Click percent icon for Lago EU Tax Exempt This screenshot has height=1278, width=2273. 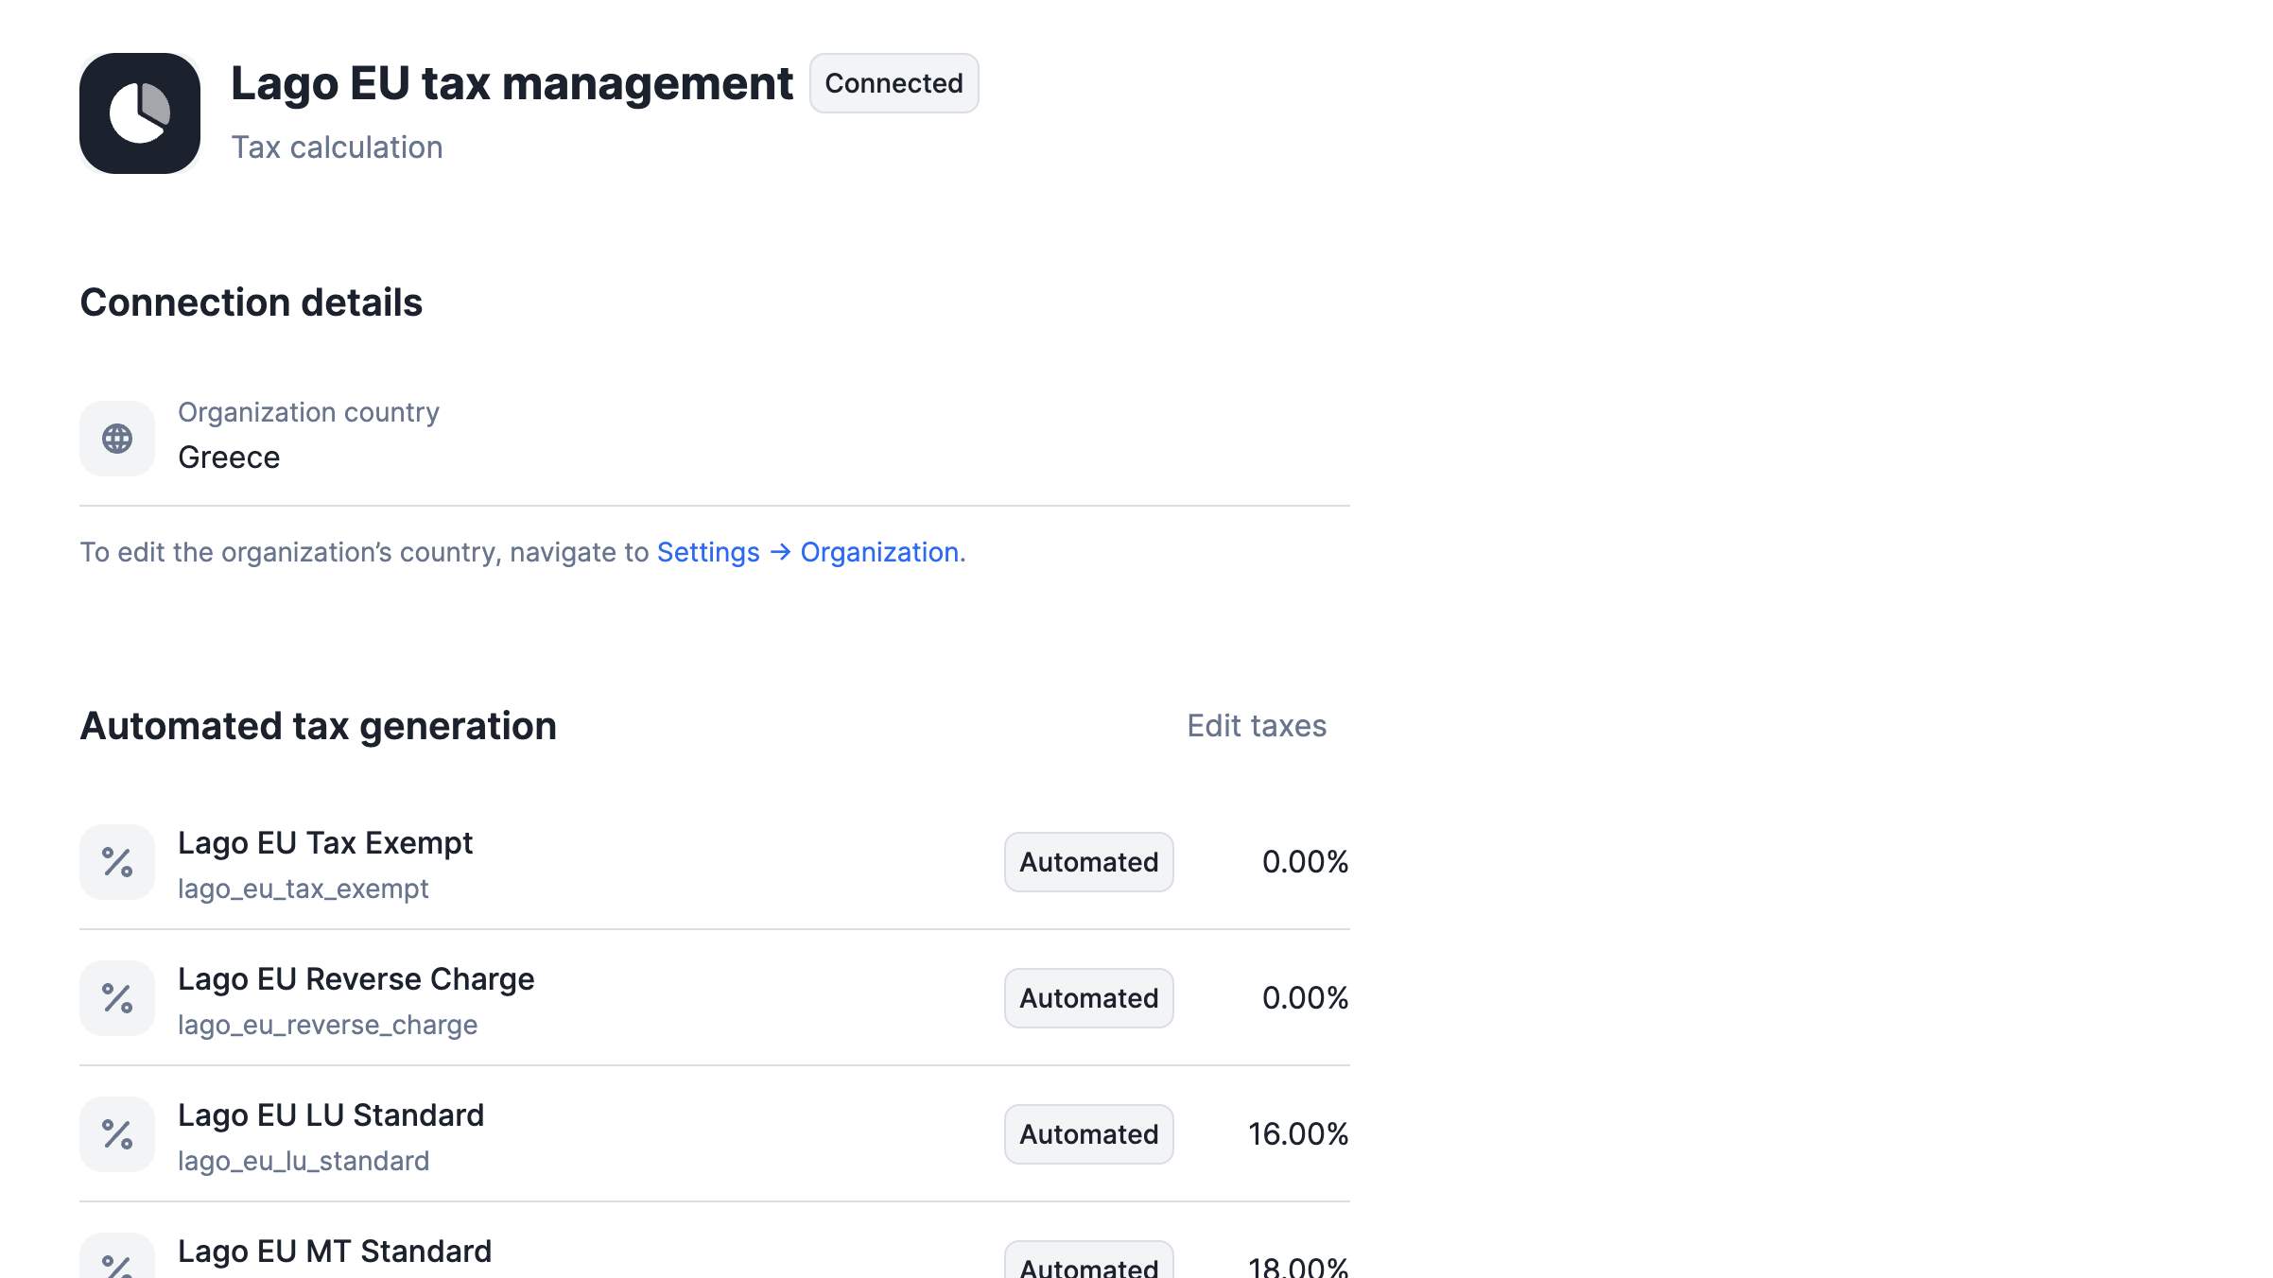(x=117, y=862)
